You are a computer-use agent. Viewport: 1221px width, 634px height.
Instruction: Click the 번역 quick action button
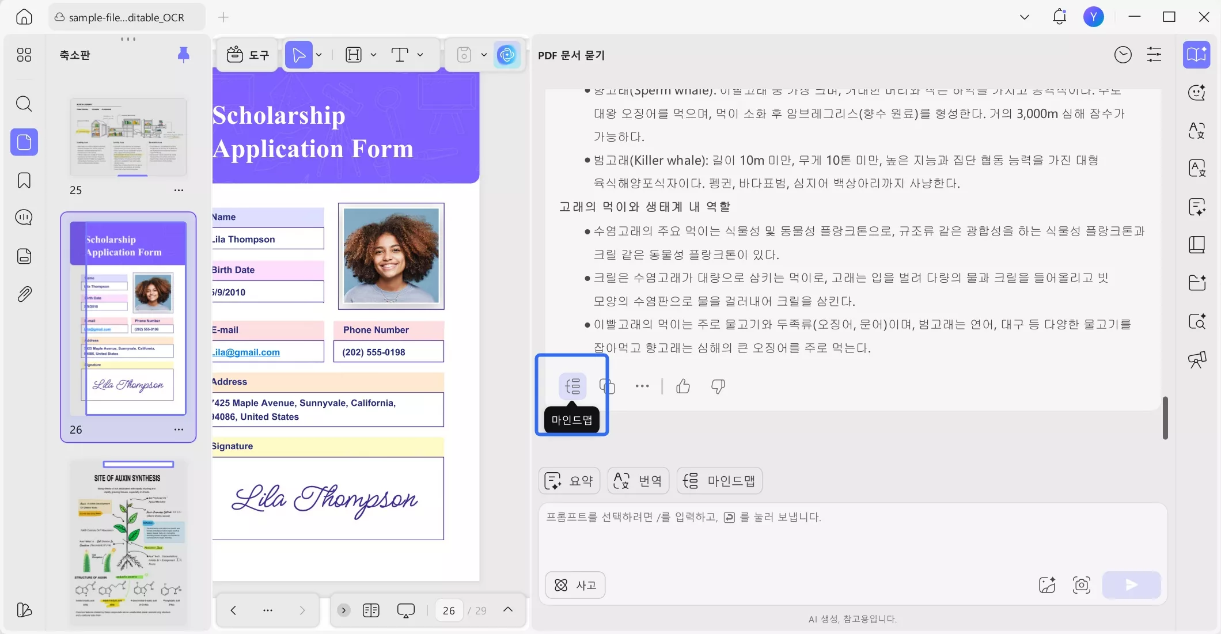pyautogui.click(x=638, y=480)
